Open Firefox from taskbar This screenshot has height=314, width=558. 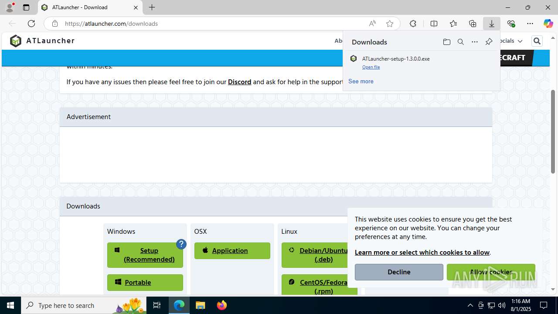click(x=222, y=305)
